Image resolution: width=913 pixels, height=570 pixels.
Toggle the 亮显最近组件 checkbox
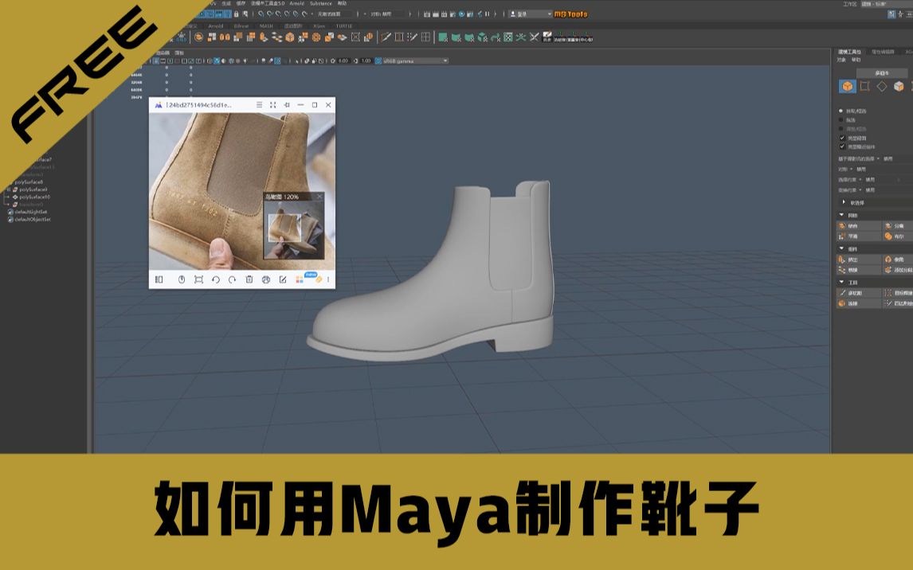tap(841, 146)
